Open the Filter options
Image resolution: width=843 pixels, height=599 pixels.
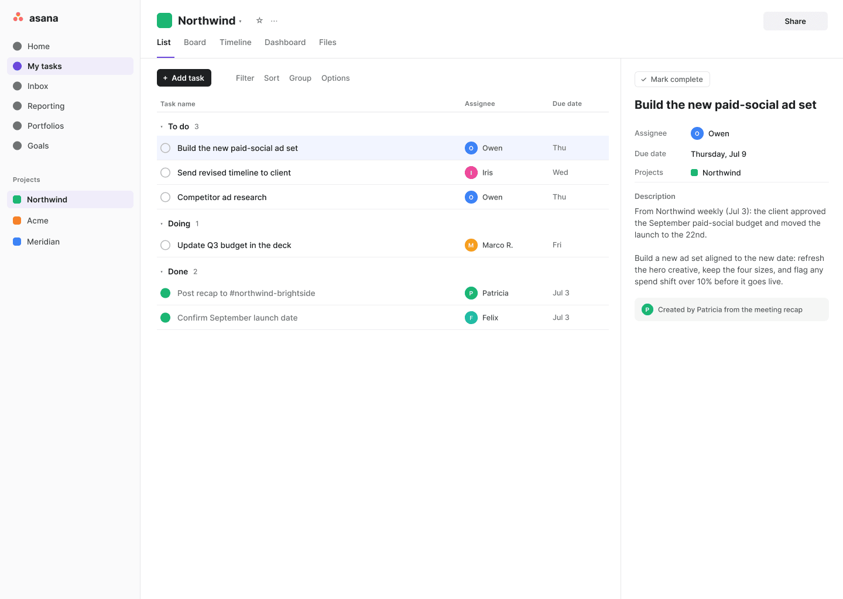tap(245, 78)
